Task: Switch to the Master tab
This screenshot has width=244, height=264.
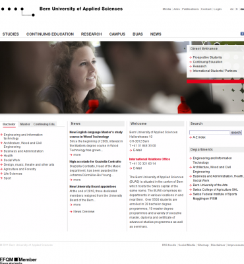Action: [25, 124]
